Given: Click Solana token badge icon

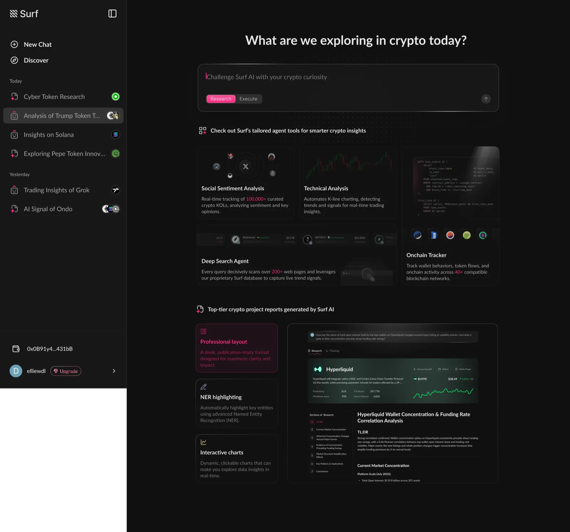Looking at the screenshot, I should click(x=115, y=135).
